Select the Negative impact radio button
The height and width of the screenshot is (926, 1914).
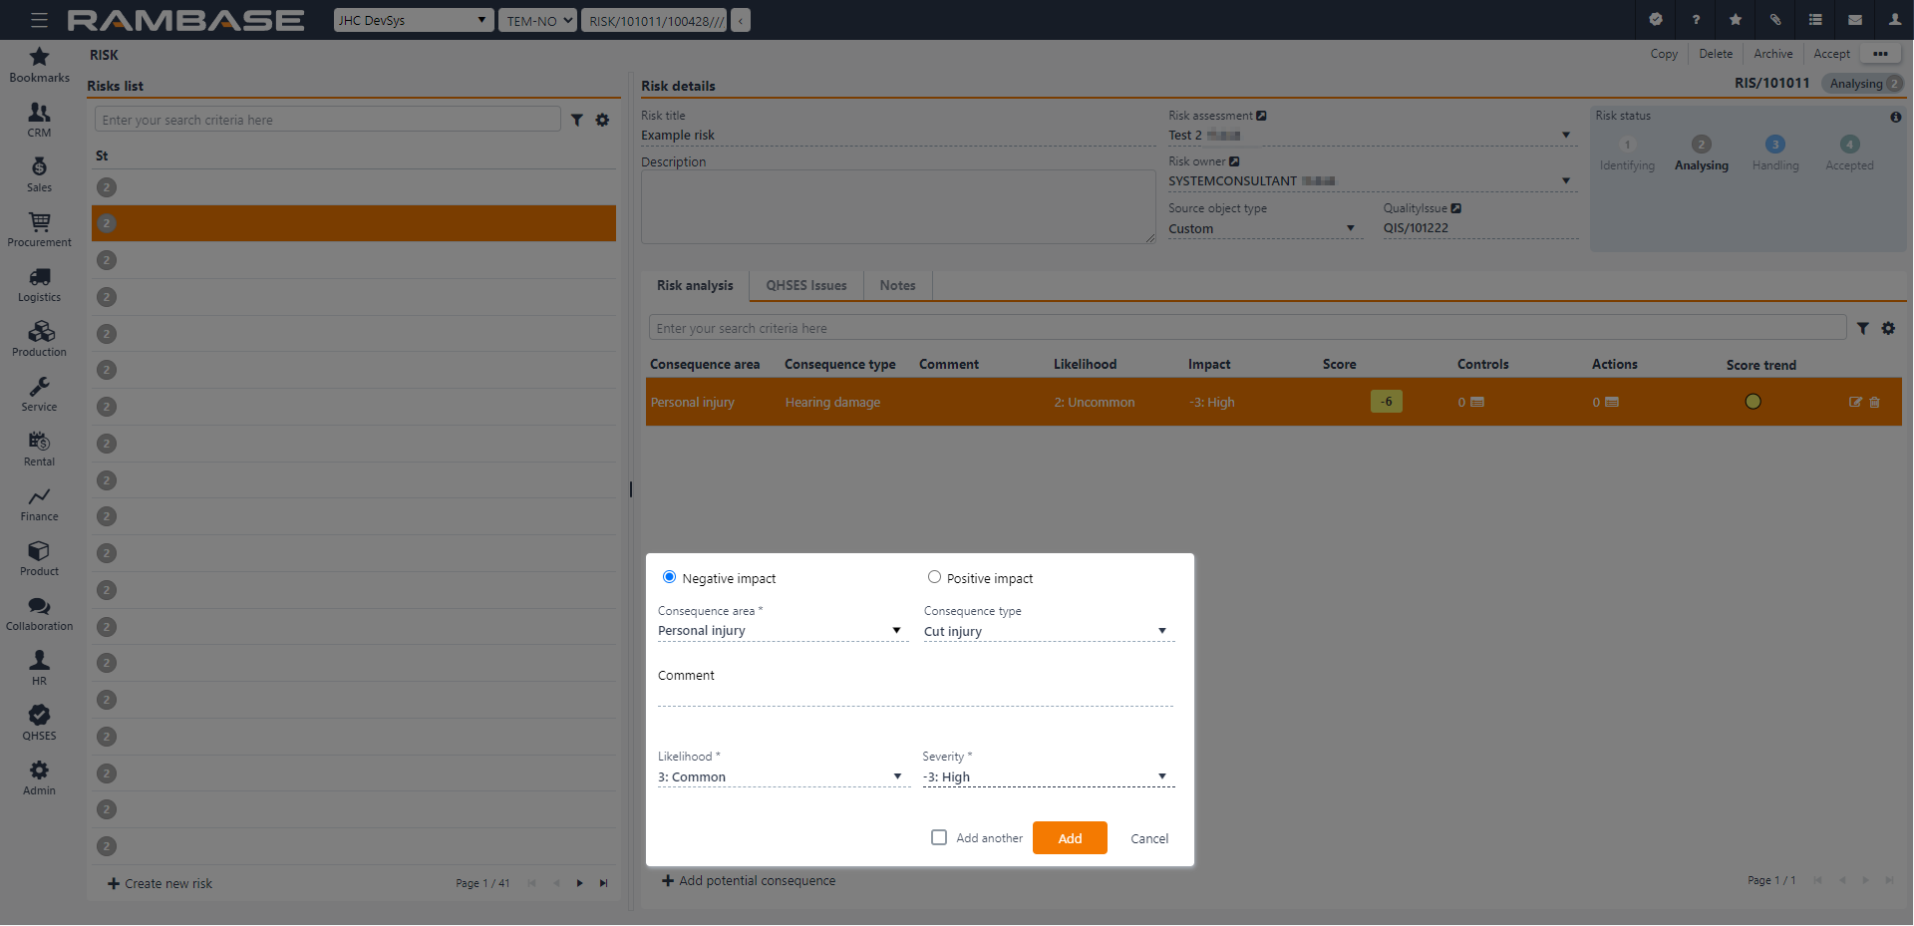tap(670, 577)
